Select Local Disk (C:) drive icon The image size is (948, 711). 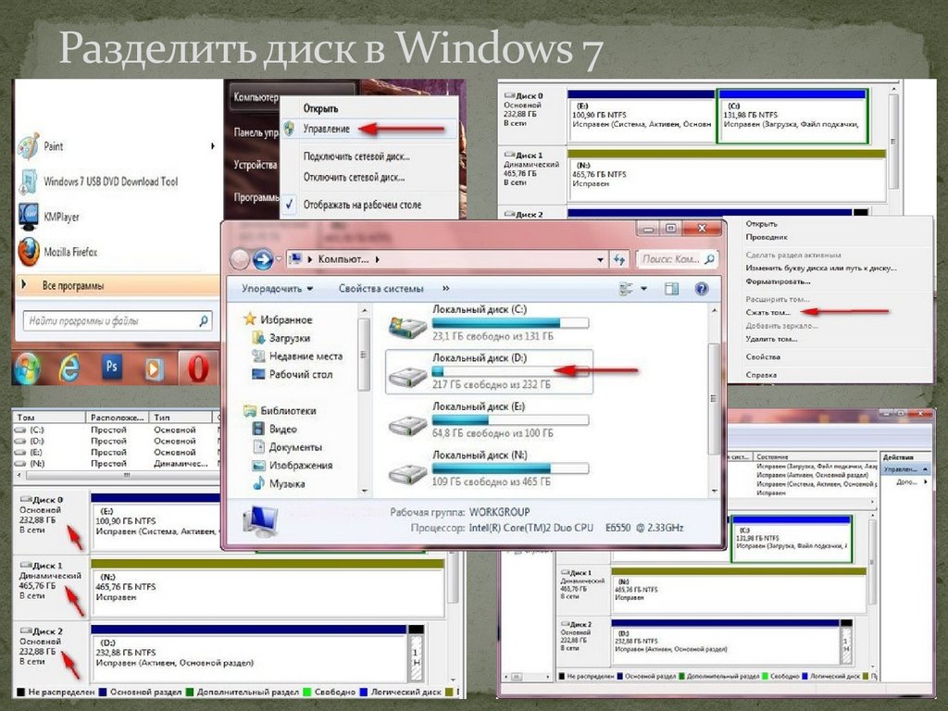[407, 326]
